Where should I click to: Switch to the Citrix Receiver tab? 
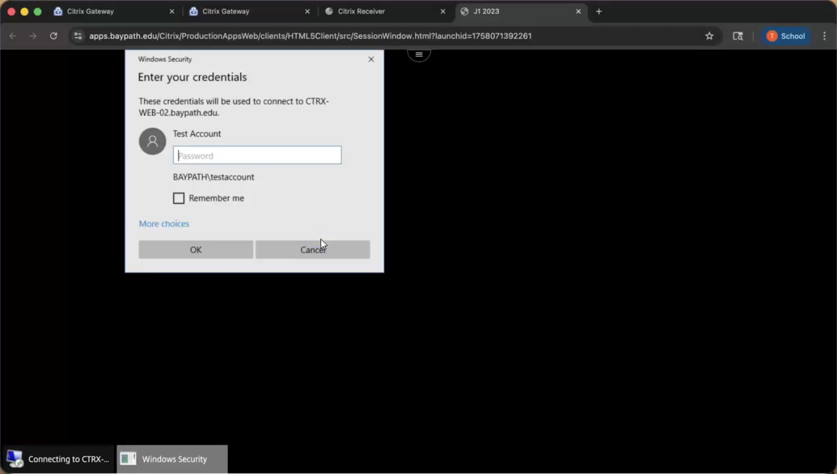[381, 11]
